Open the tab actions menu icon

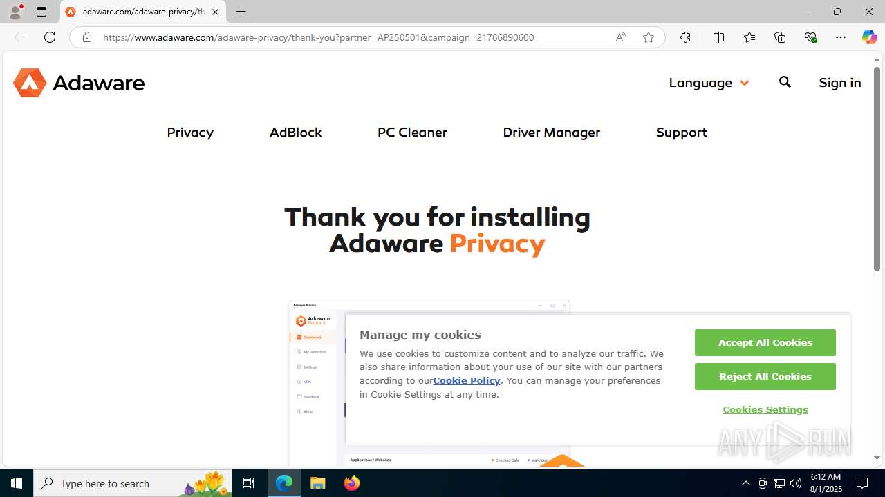tap(41, 12)
